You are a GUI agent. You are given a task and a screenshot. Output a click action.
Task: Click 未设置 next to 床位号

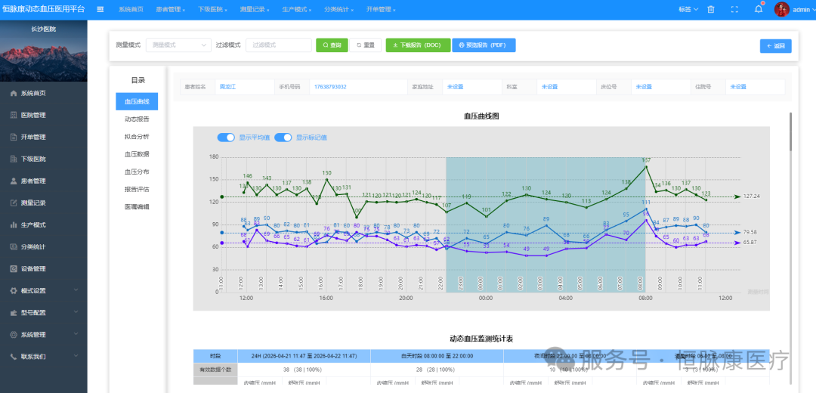coord(643,87)
